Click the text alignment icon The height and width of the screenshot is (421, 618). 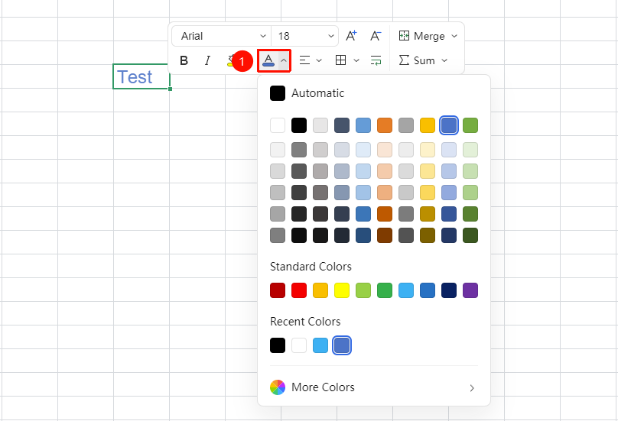(304, 60)
